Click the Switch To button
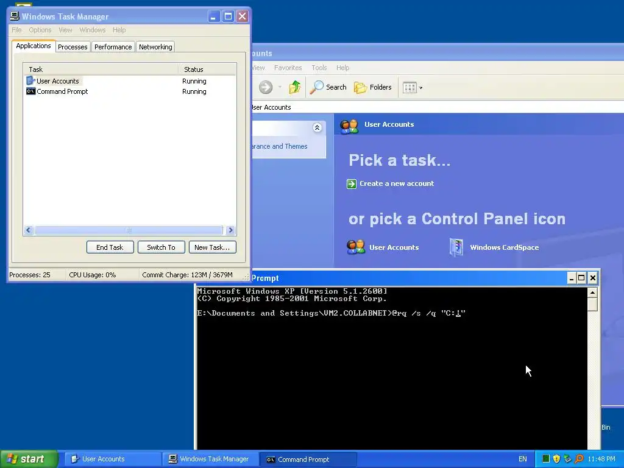The height and width of the screenshot is (468, 624). click(161, 247)
